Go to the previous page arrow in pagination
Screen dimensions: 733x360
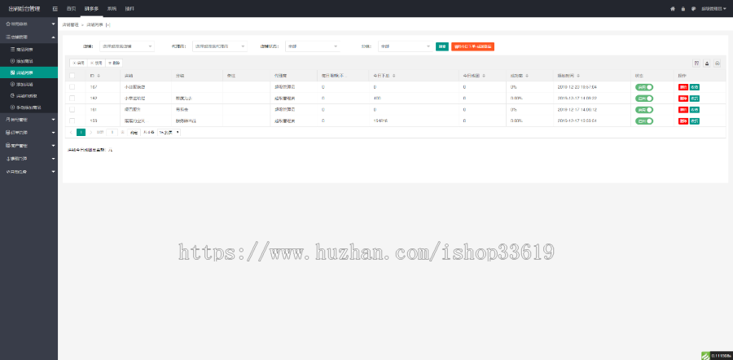tap(71, 132)
